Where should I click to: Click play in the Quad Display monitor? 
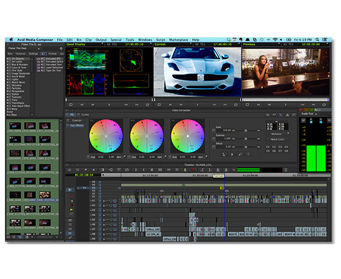(x=109, y=105)
